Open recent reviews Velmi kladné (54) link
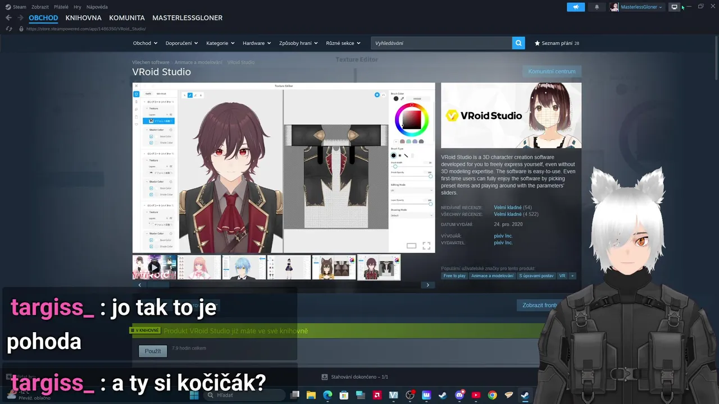This screenshot has width=719, height=404. click(512, 208)
